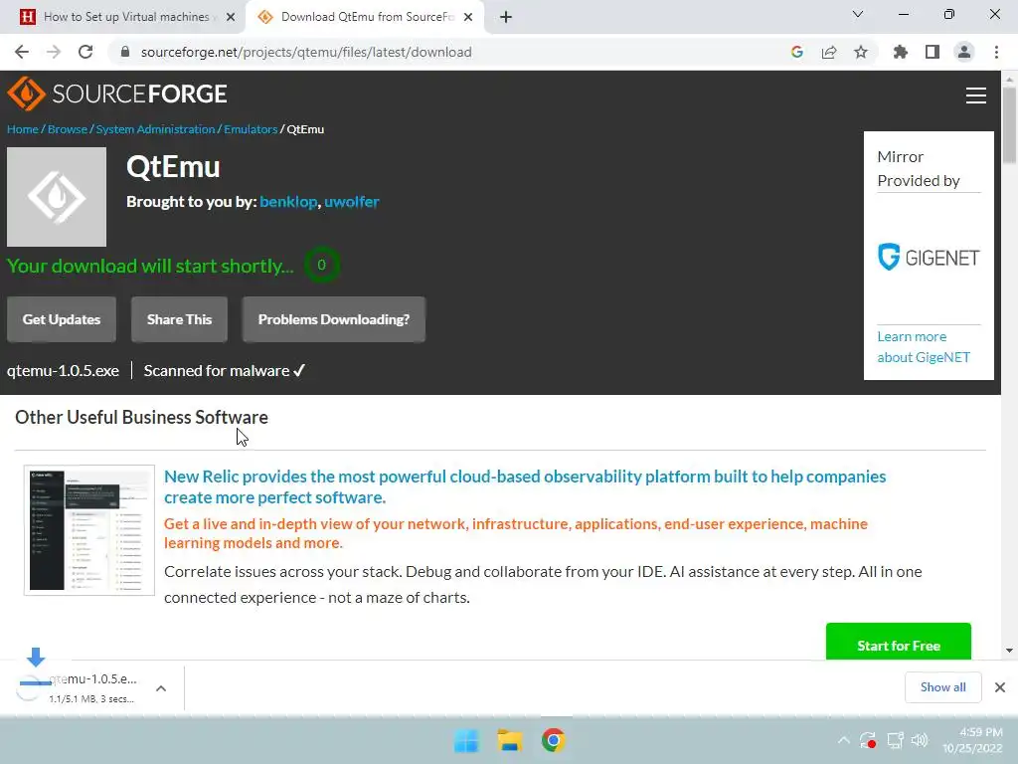Click the QtEmu project icon thumbnail

[x=57, y=197]
